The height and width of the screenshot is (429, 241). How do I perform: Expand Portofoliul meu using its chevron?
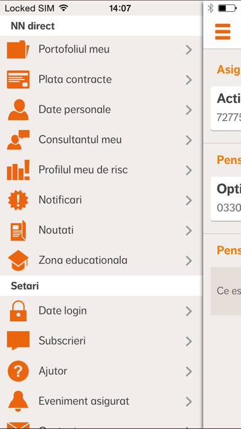[189, 50]
